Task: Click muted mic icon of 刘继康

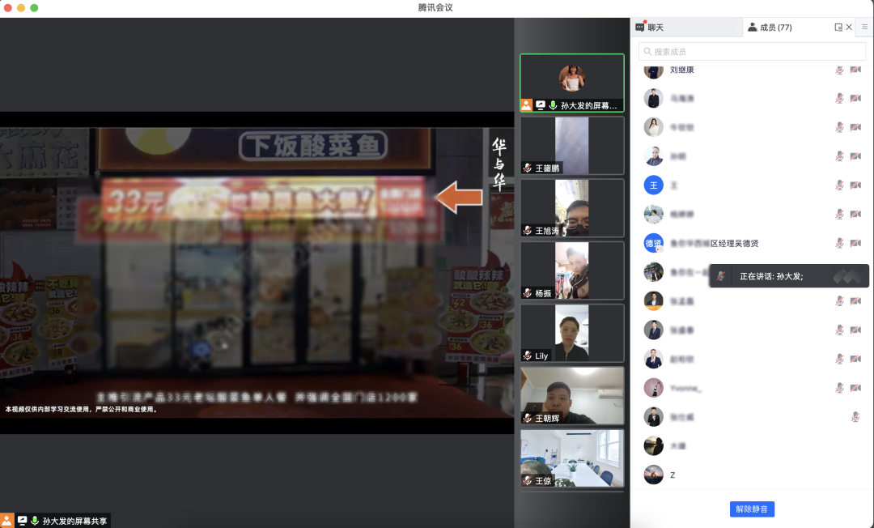Action: pos(839,70)
